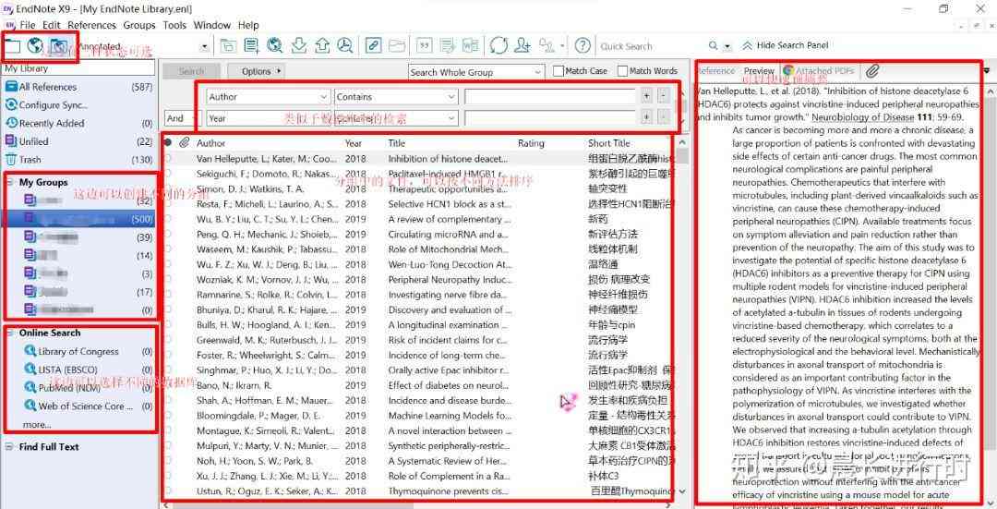This screenshot has width=997, height=509.
Task: Open the References menu
Action: 91,26
